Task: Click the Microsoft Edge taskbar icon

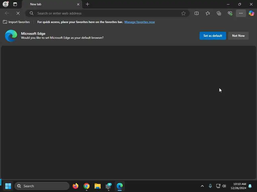Action: [120, 186]
